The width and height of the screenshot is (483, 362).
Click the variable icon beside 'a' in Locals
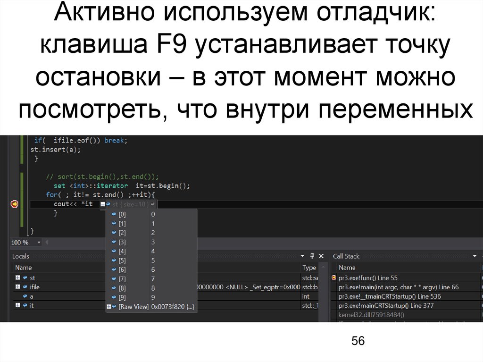25,296
